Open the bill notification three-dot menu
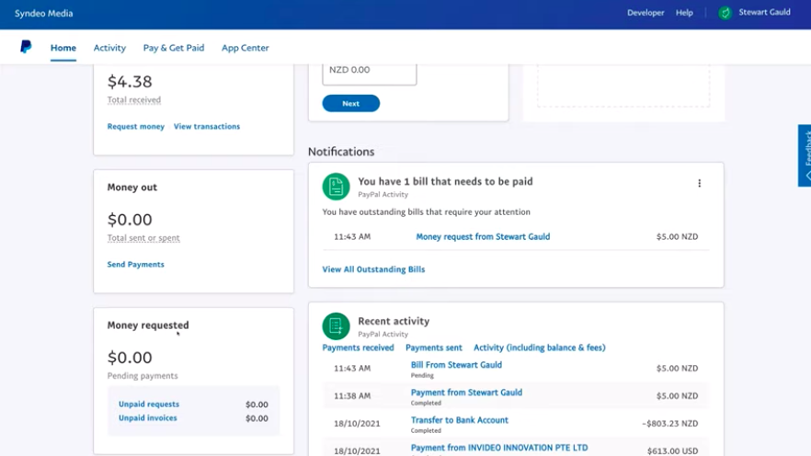Image resolution: width=811 pixels, height=456 pixels. pyautogui.click(x=699, y=183)
